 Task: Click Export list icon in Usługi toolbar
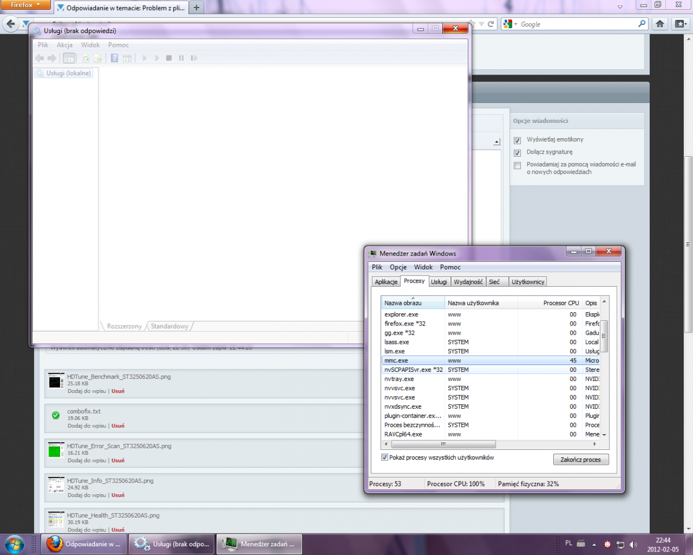(98, 58)
